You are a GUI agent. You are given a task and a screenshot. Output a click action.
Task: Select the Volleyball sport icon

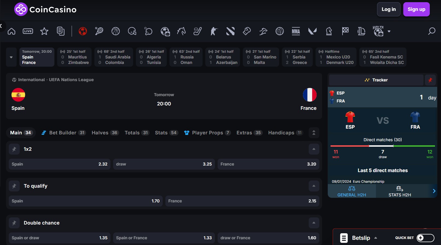pyautogui.click(x=280, y=31)
